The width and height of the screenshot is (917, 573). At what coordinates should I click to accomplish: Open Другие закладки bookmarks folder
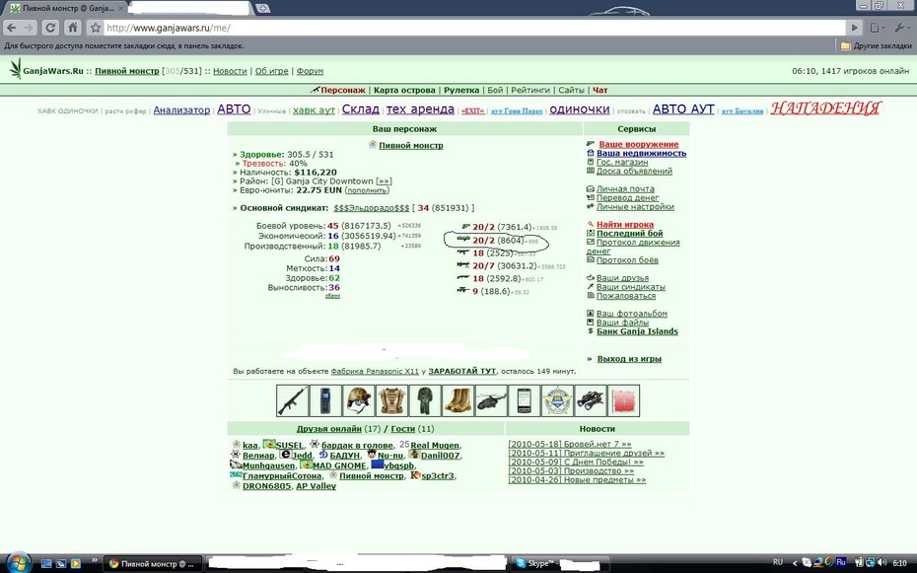[x=876, y=45]
